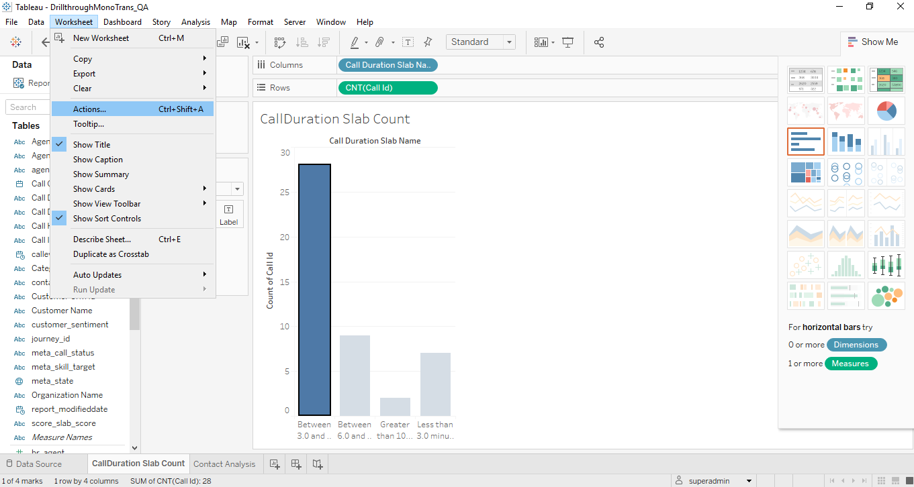Expand the Copy submenu
This screenshot has width=914, height=487.
click(133, 59)
